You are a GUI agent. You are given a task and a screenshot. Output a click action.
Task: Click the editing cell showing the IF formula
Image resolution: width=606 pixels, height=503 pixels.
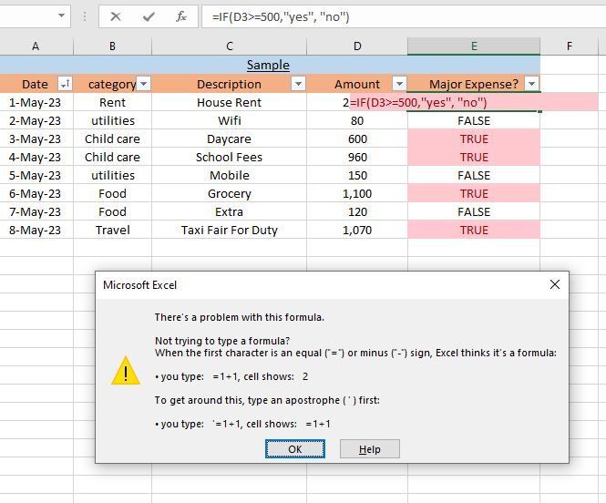474,102
